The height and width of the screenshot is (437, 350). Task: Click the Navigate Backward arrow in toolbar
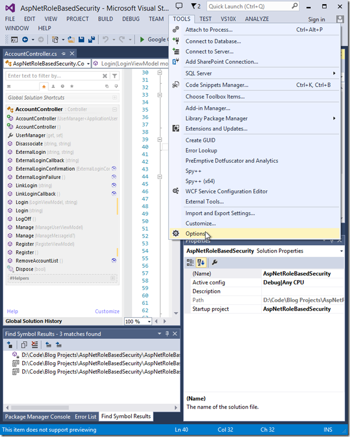pos(25,40)
